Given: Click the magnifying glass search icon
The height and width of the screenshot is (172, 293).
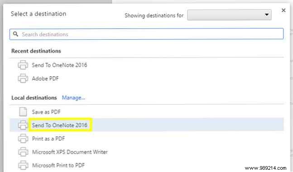Looking at the screenshot, I should 15,34.
